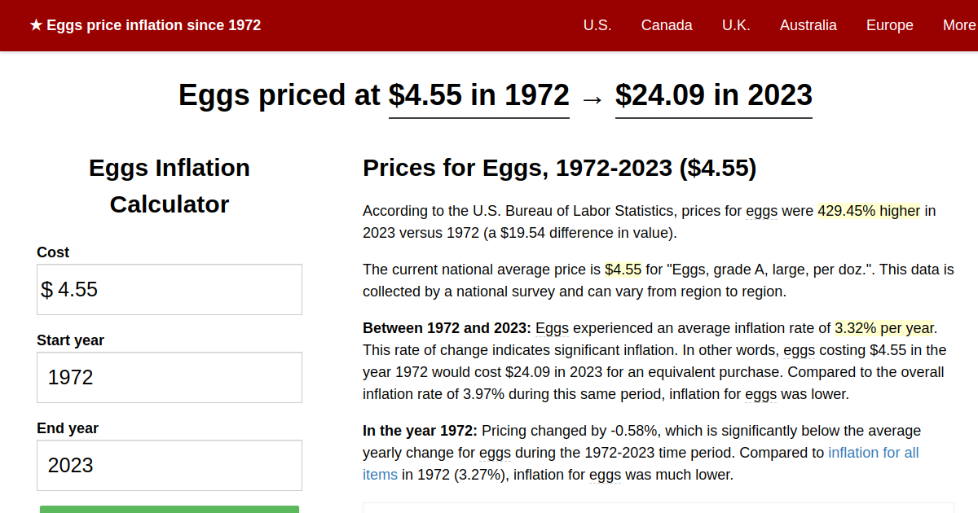Click underlined "$4.55 in 1972" in headline
Image resolution: width=978 pixels, height=513 pixels.
click(x=478, y=96)
